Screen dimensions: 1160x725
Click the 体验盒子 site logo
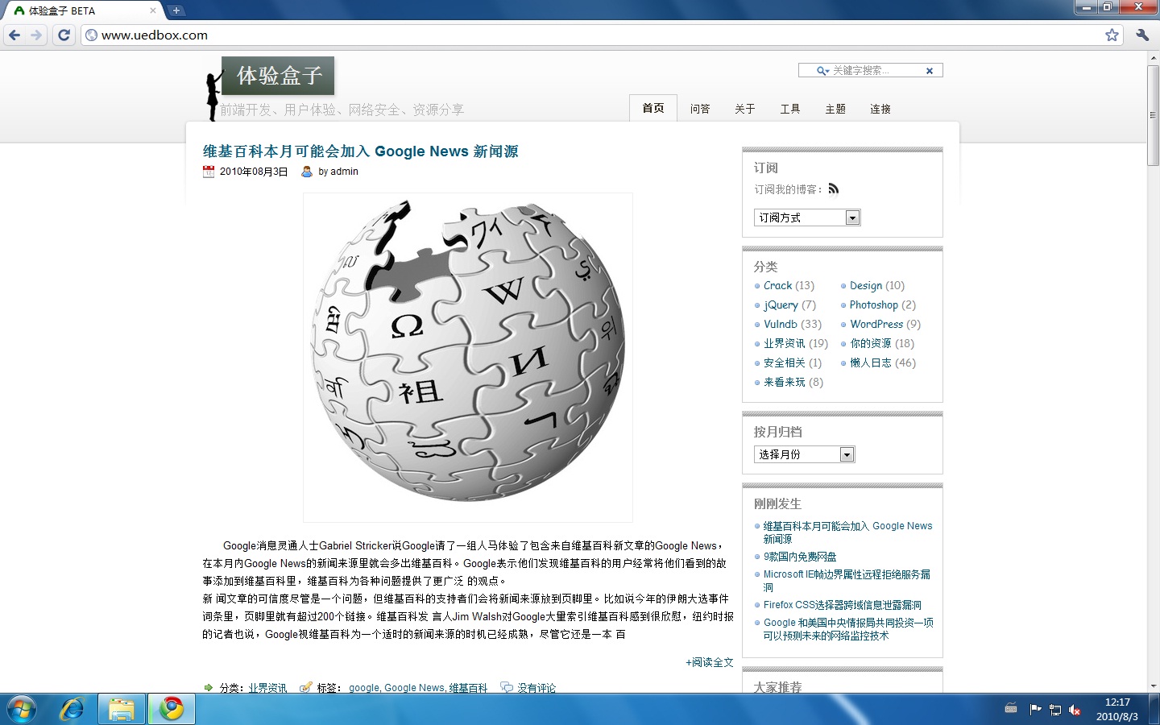tap(278, 76)
